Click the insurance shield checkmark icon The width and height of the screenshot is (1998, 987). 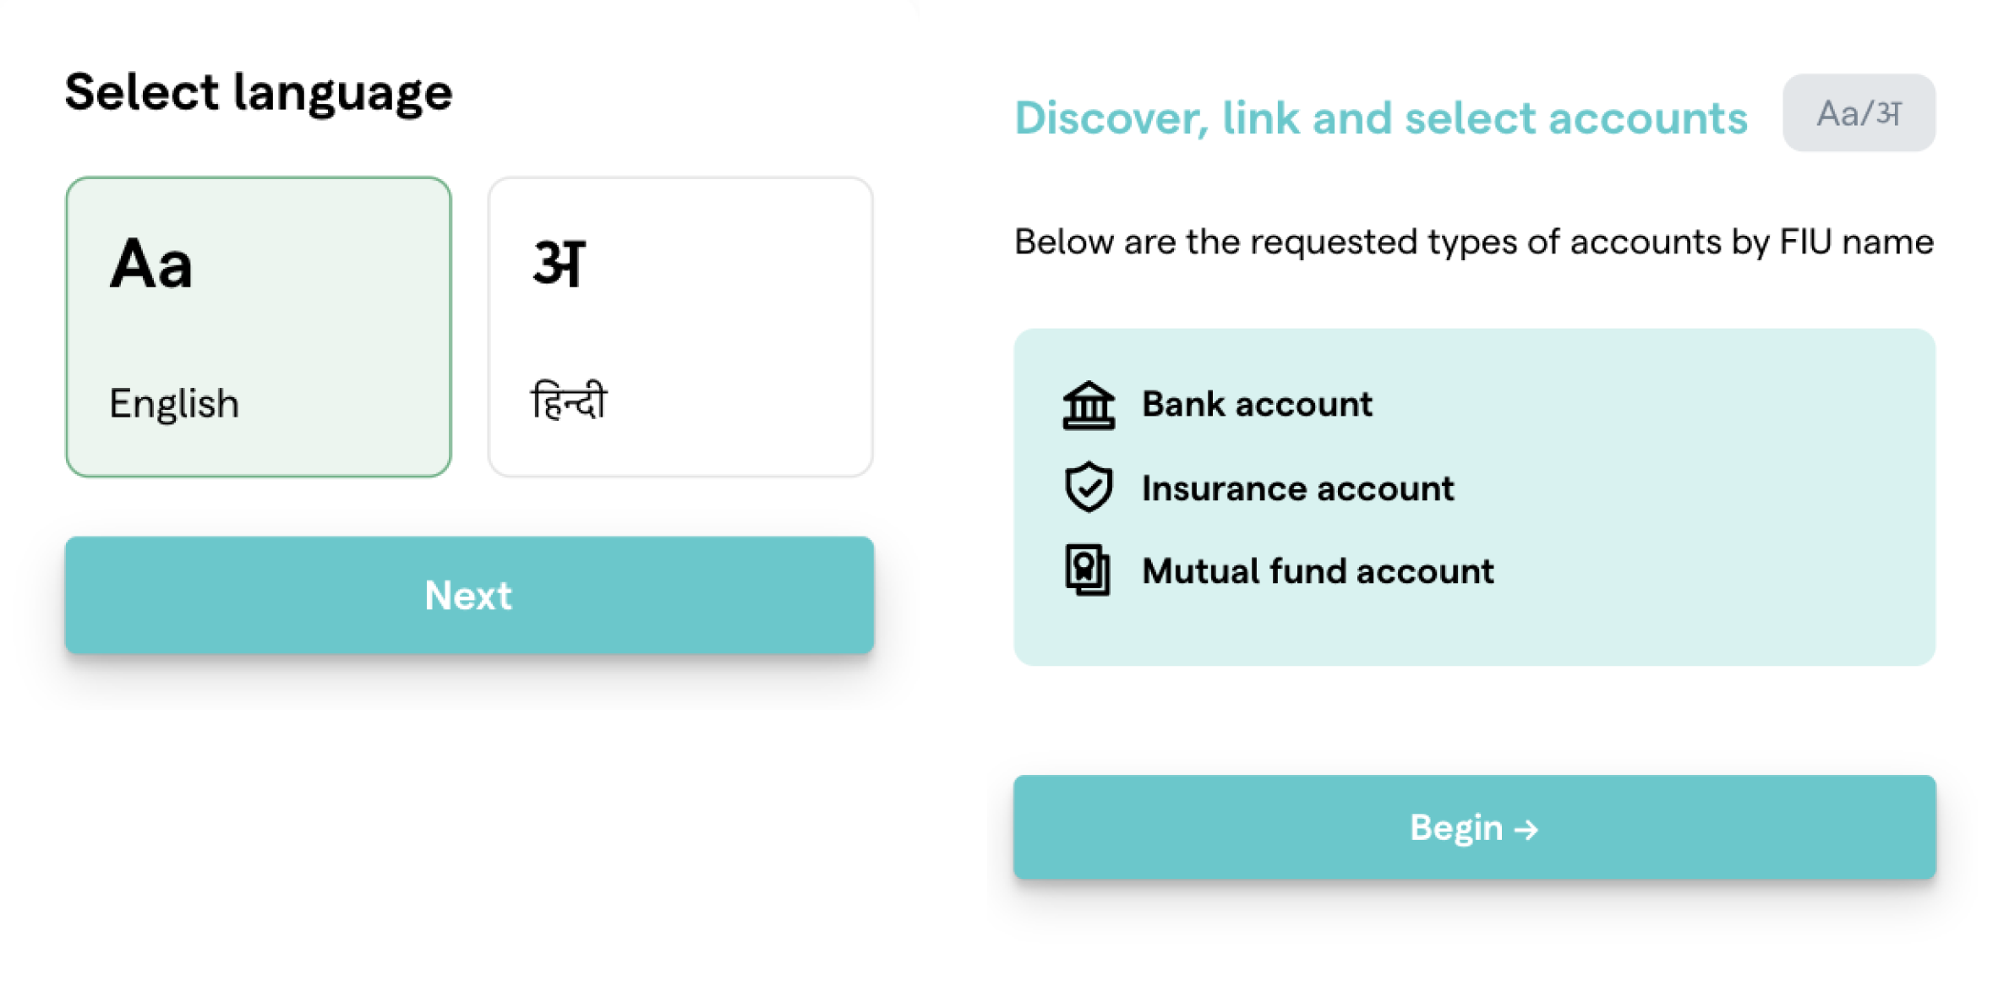pyautogui.click(x=1088, y=487)
